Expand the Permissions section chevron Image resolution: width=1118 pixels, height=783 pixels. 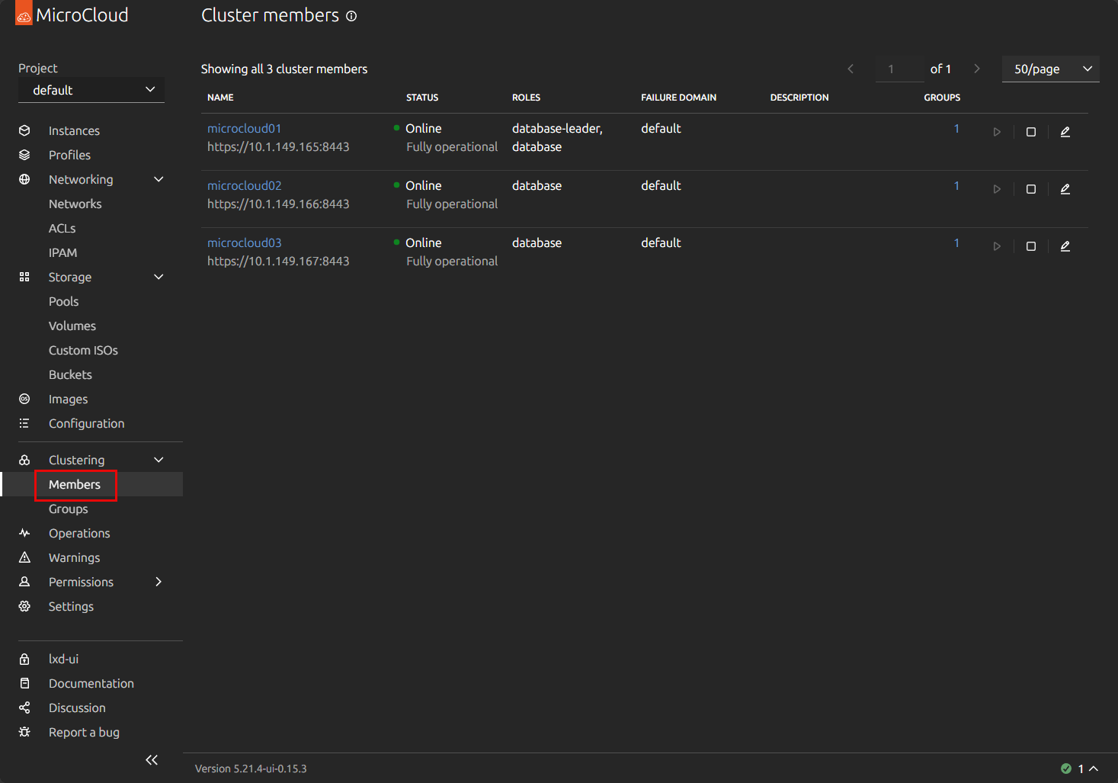click(159, 582)
